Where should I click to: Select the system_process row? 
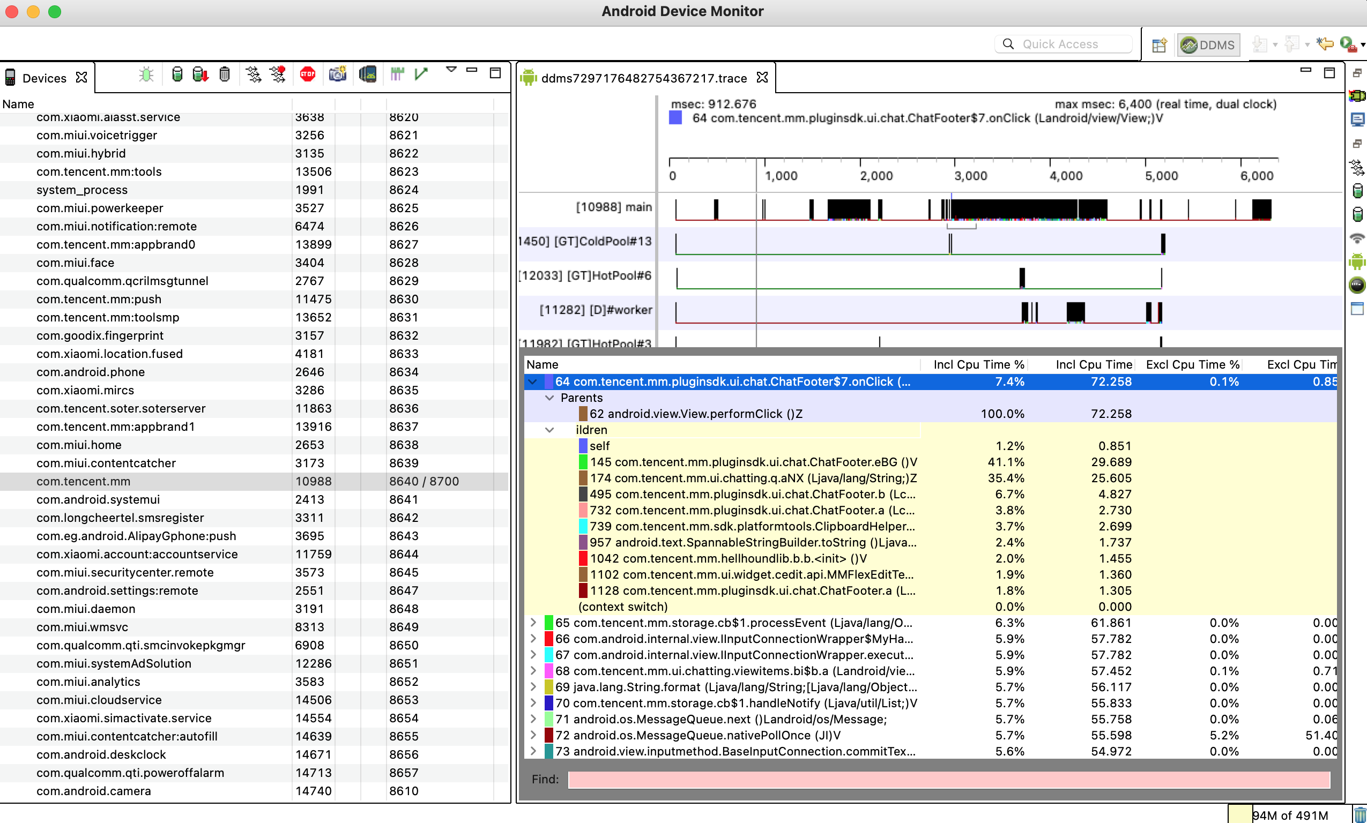(x=254, y=190)
